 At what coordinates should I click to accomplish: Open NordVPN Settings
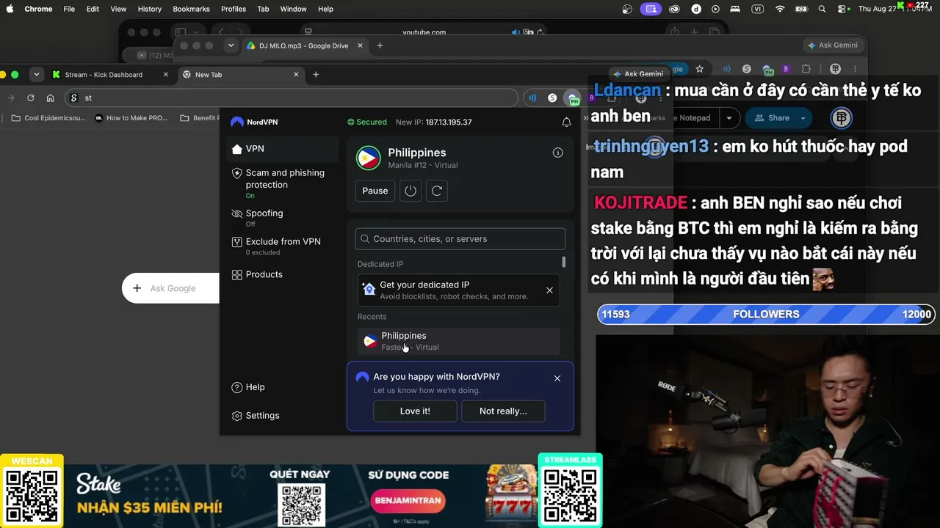point(256,416)
